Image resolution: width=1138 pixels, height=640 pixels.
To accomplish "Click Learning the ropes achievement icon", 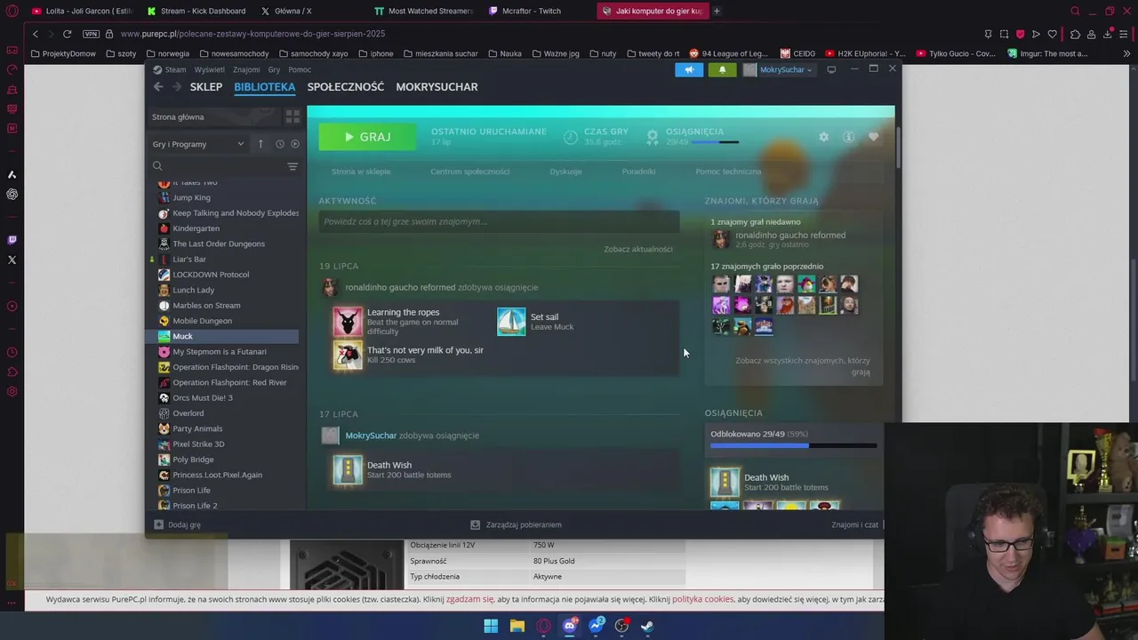I will [x=348, y=322].
